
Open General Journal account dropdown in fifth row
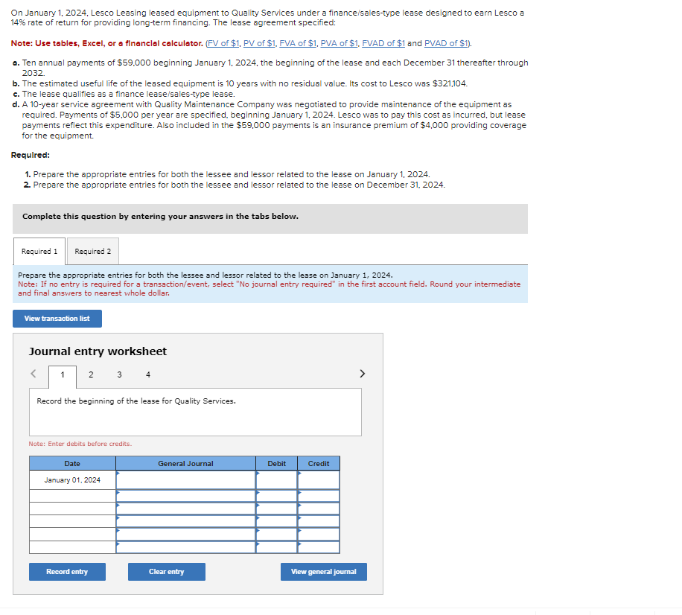pyautogui.click(x=185, y=534)
